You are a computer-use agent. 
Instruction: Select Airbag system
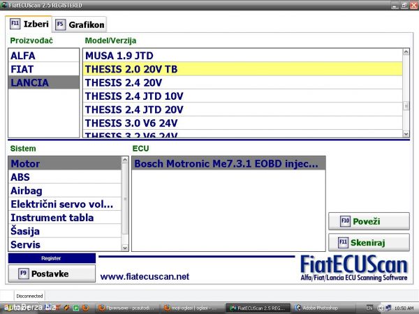coord(65,190)
